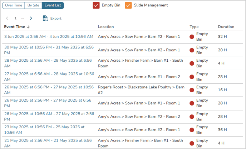Toggle Event Time sort arrow
The width and height of the screenshot is (246, 149).
pyautogui.click(x=28, y=27)
